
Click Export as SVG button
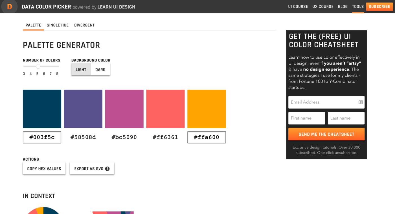point(92,169)
